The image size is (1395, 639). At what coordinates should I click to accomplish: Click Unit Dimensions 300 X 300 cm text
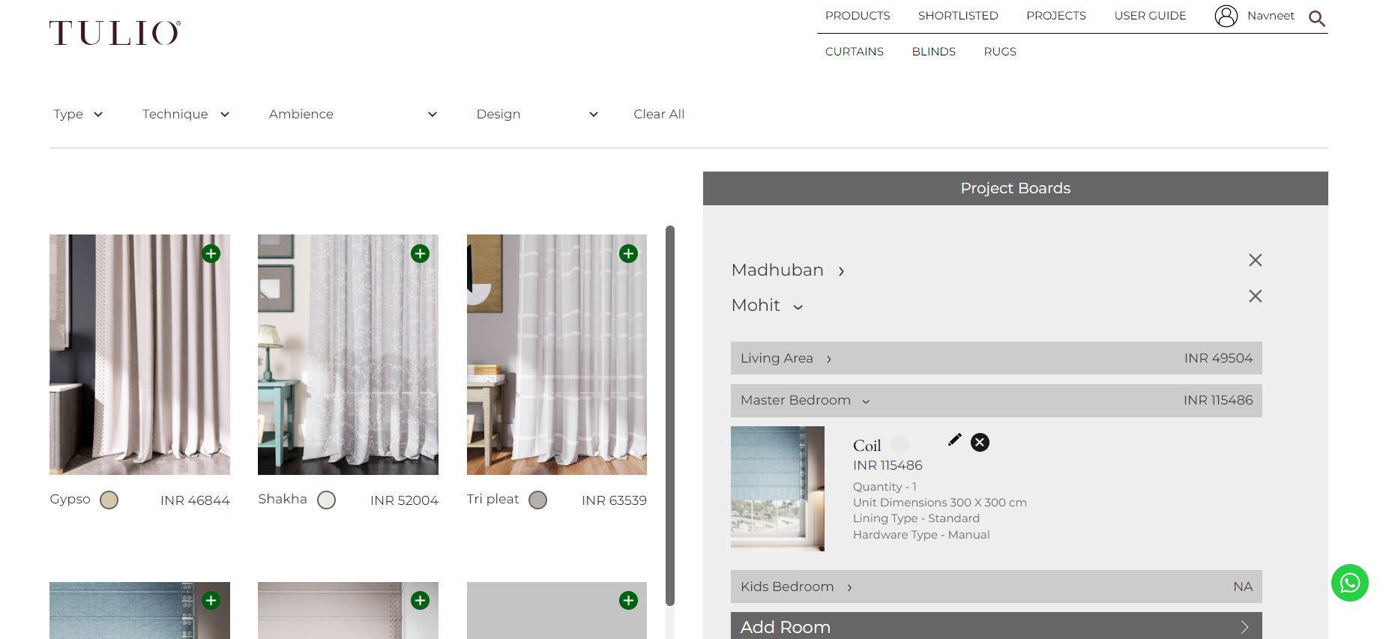pos(940,503)
